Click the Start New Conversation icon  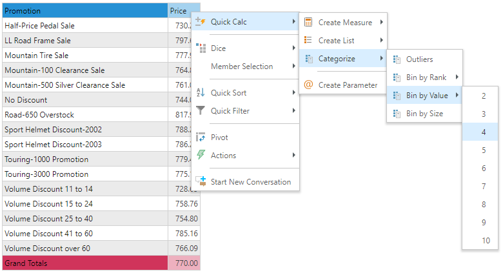200,182
